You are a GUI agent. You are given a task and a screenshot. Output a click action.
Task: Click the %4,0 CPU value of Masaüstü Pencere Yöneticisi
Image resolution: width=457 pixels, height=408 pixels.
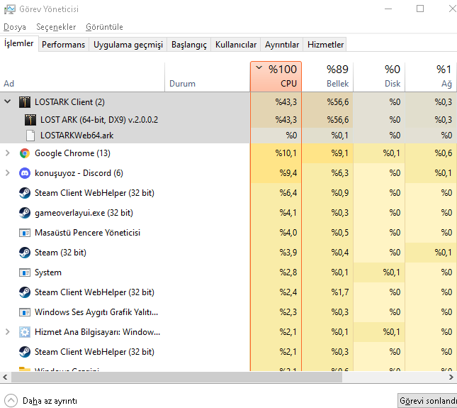(288, 233)
